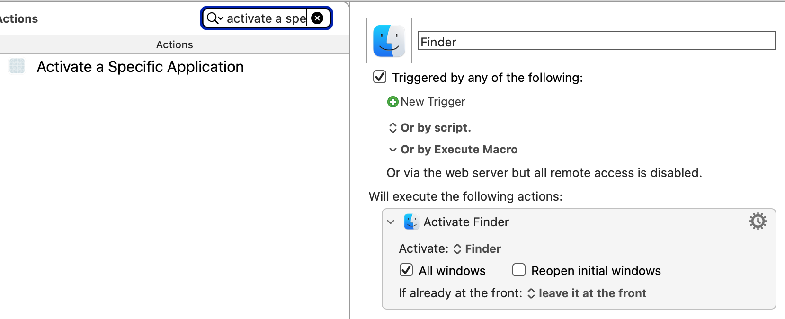Image resolution: width=785 pixels, height=319 pixels.
Task: Uncheck the All windows checkbox
Action: pyautogui.click(x=406, y=270)
